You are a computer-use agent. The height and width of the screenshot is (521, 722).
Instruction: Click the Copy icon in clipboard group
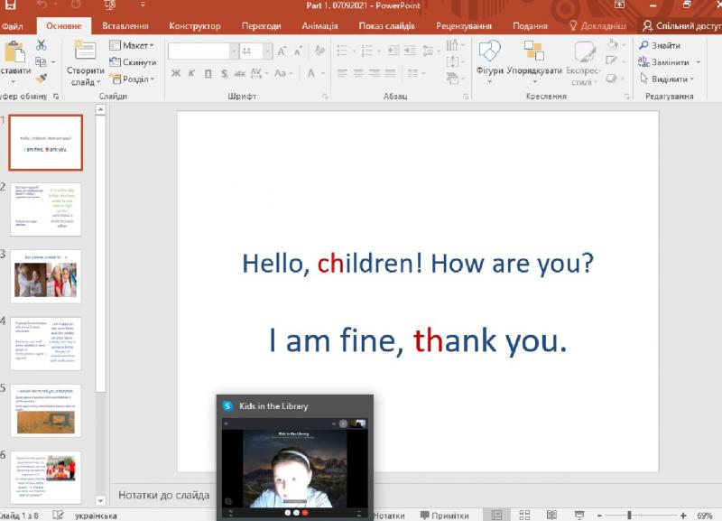pyautogui.click(x=41, y=61)
